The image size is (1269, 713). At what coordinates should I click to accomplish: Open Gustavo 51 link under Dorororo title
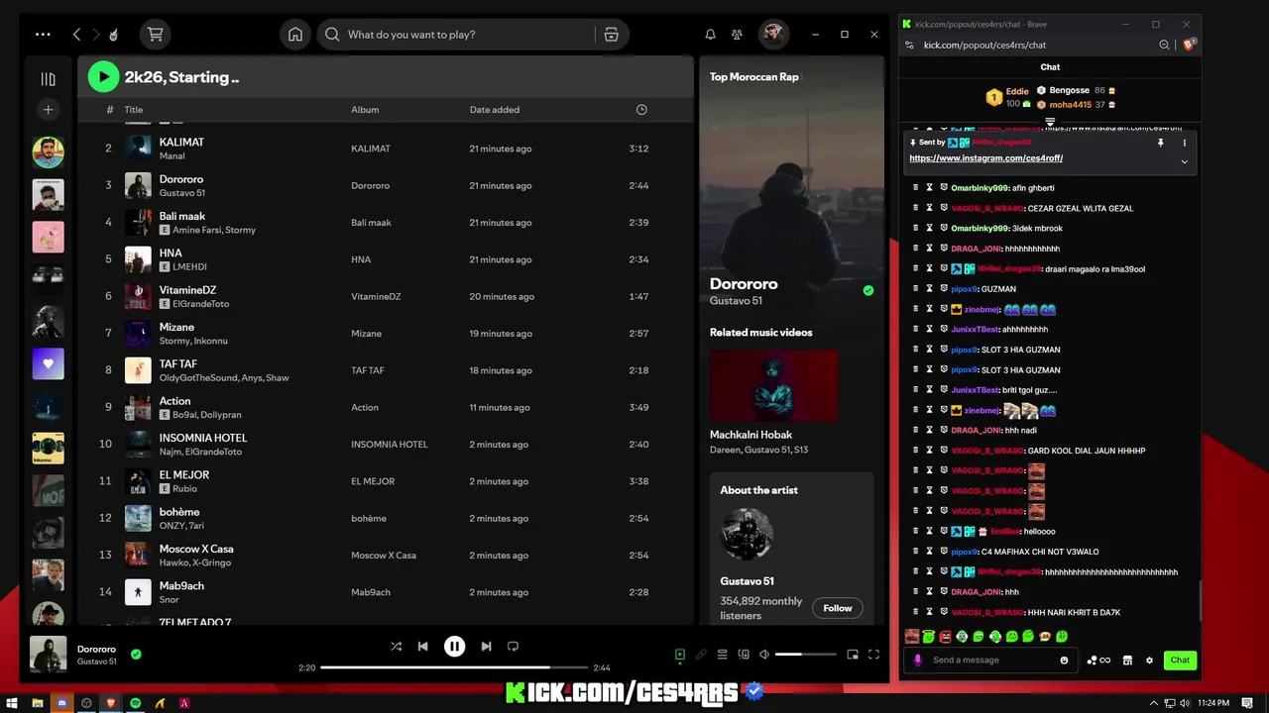736,301
